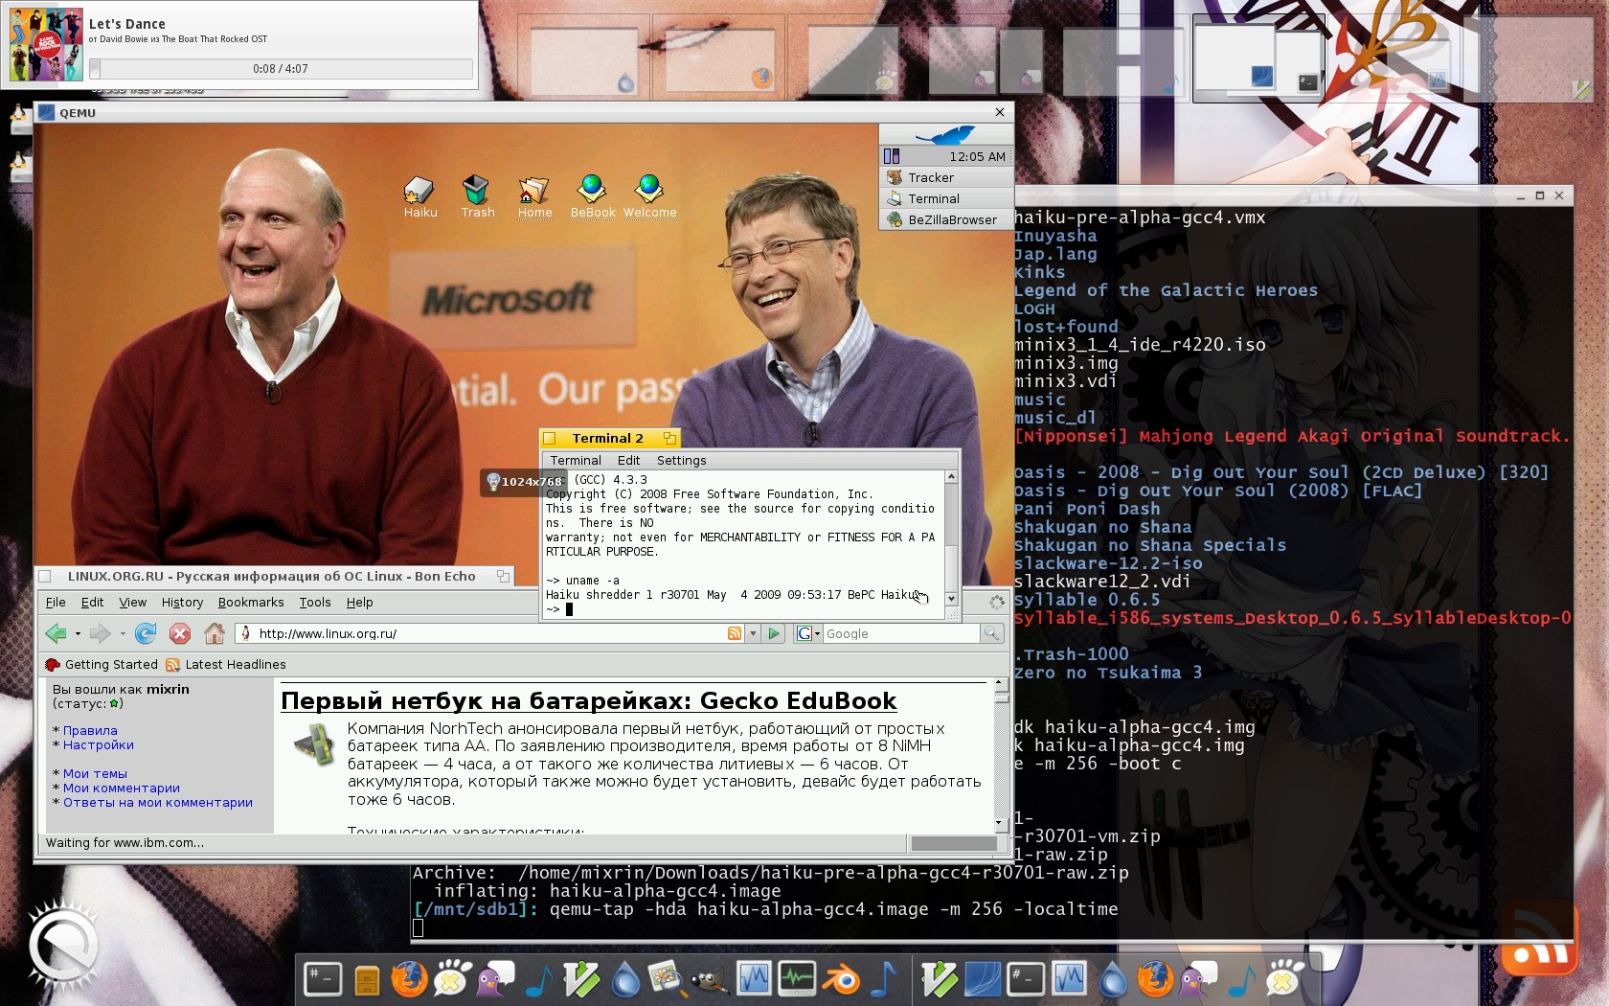
Task: Click the RSS feed icon in the address bar
Action: coord(735,633)
